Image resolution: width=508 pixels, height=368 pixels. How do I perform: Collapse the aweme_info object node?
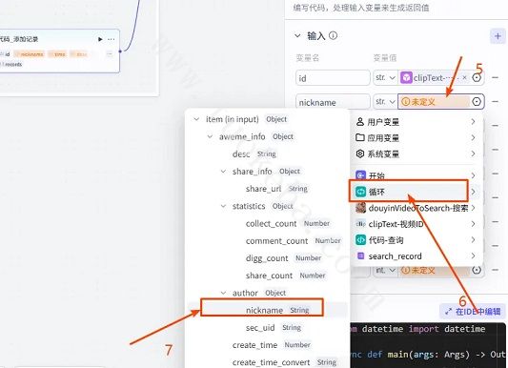210,136
